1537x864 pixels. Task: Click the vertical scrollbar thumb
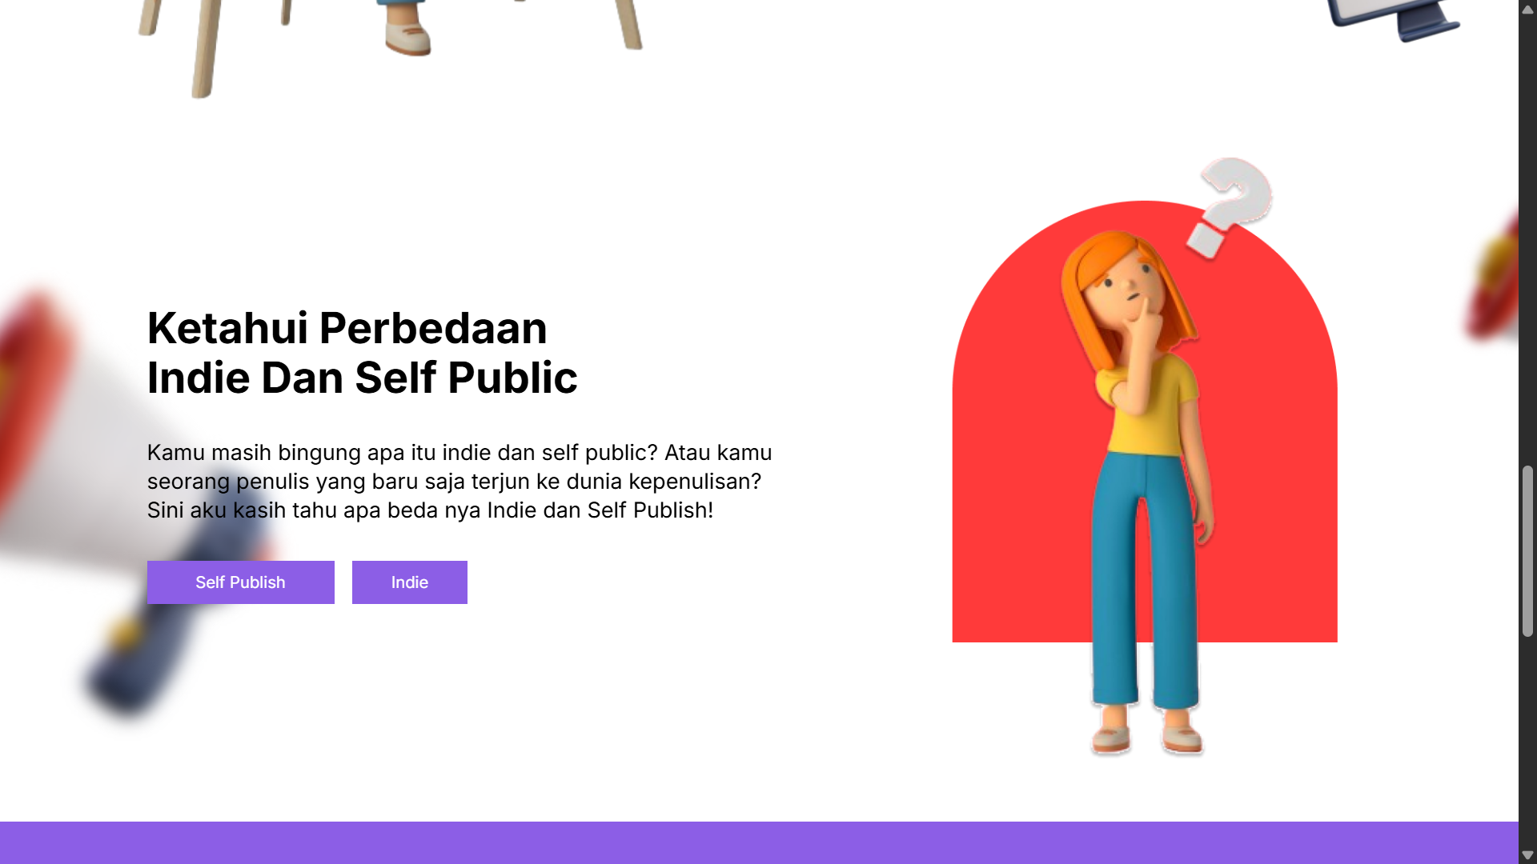point(1527,551)
